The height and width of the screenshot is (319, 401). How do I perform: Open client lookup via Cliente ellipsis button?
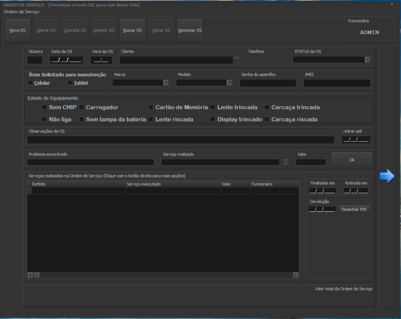[235, 60]
